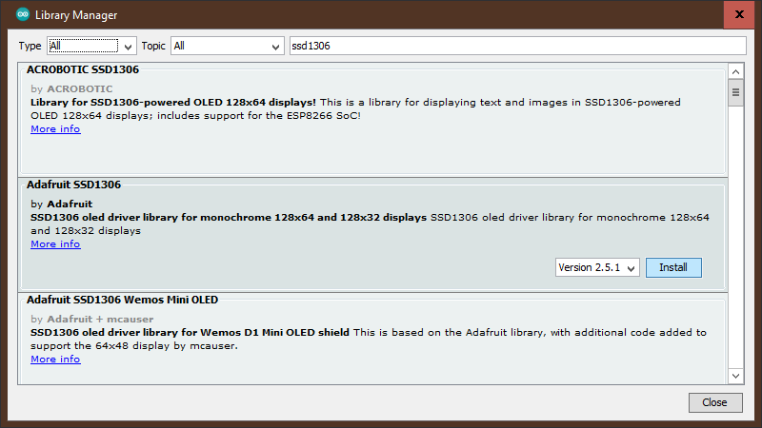Click the 'by ACROBOTIC' author text
Screen dimensions: 762x428
(x=71, y=88)
